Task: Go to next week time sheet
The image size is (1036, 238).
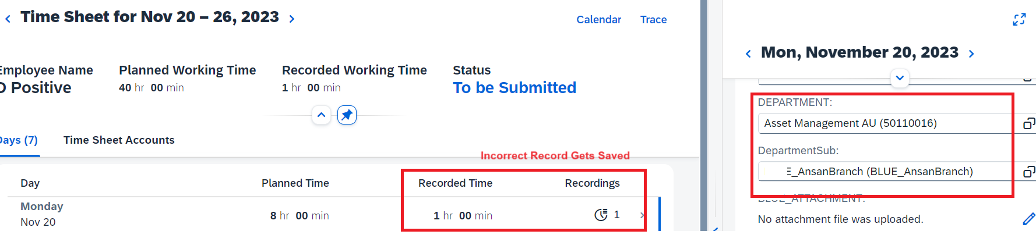Action: (x=292, y=19)
